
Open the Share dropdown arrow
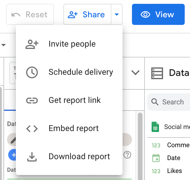tap(117, 14)
